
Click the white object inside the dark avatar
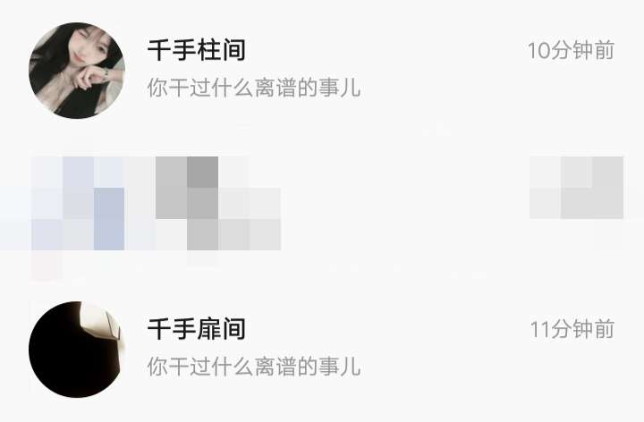[102, 325]
